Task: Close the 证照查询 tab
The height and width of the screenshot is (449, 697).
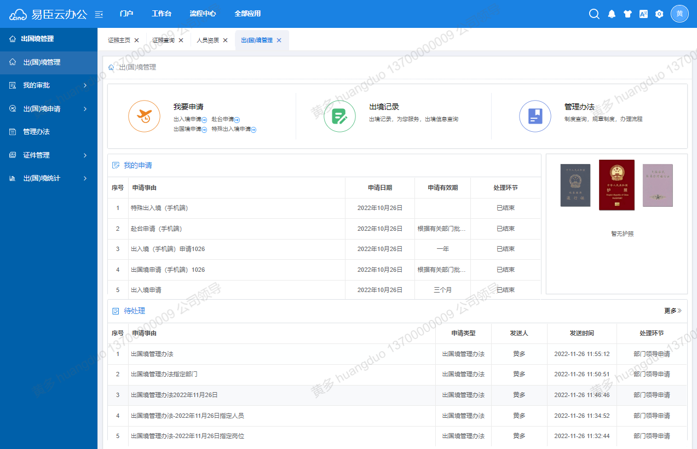Action: pos(181,40)
